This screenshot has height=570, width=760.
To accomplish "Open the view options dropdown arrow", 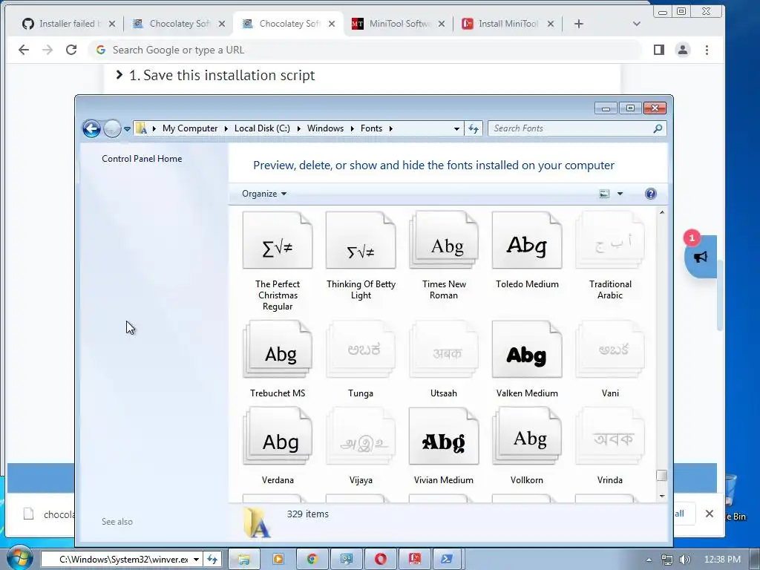I will pos(620,194).
